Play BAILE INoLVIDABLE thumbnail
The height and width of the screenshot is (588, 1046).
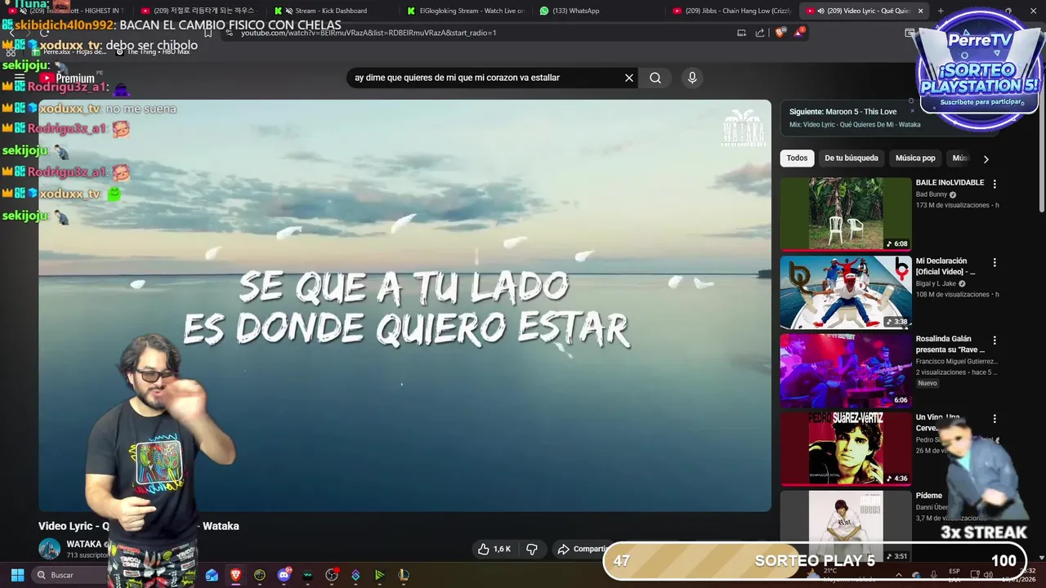click(x=846, y=213)
